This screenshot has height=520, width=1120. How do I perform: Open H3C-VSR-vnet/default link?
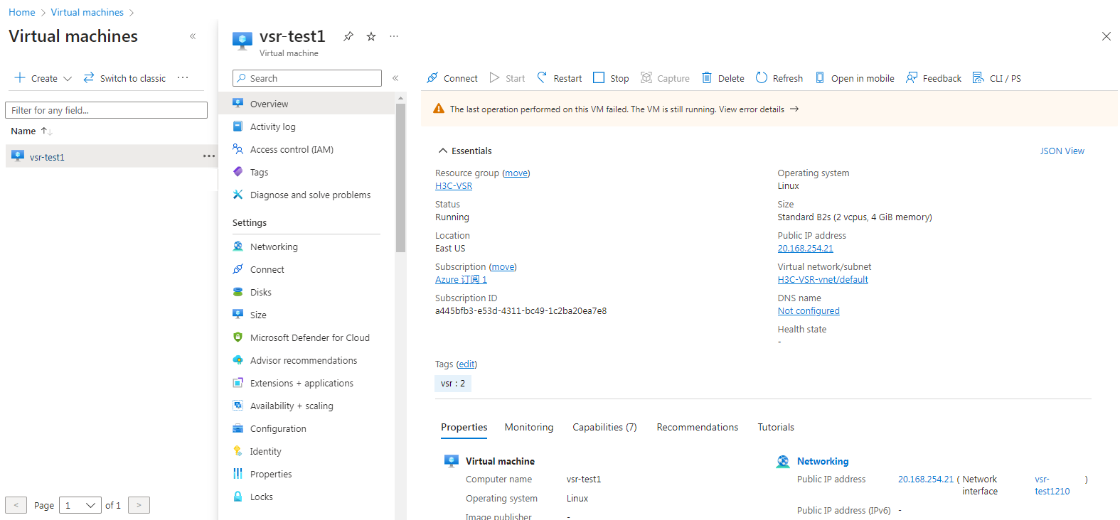click(823, 280)
